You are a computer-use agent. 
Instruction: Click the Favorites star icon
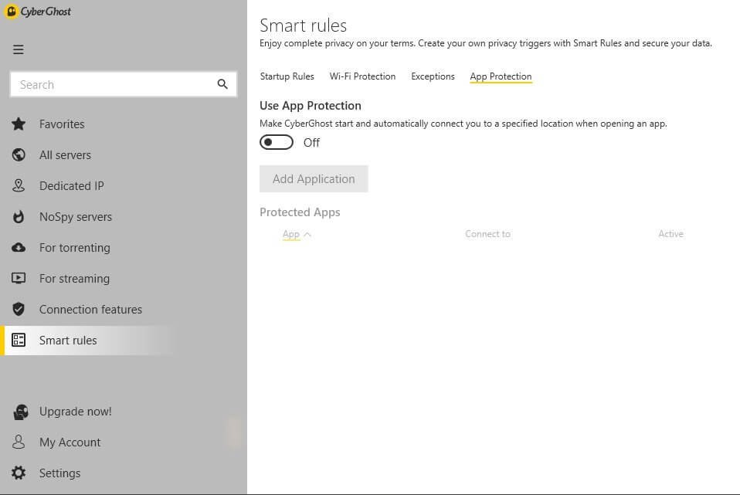tap(19, 124)
